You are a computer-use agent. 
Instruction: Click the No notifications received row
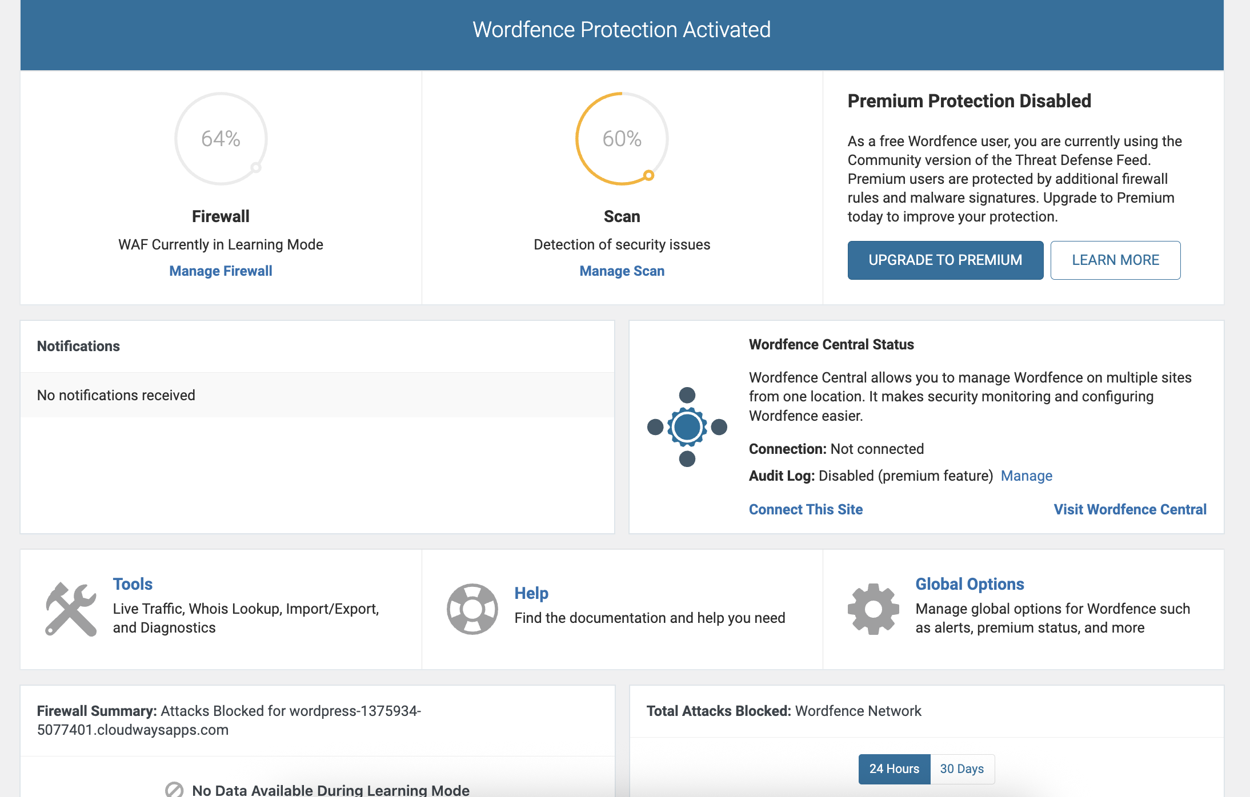tap(317, 395)
